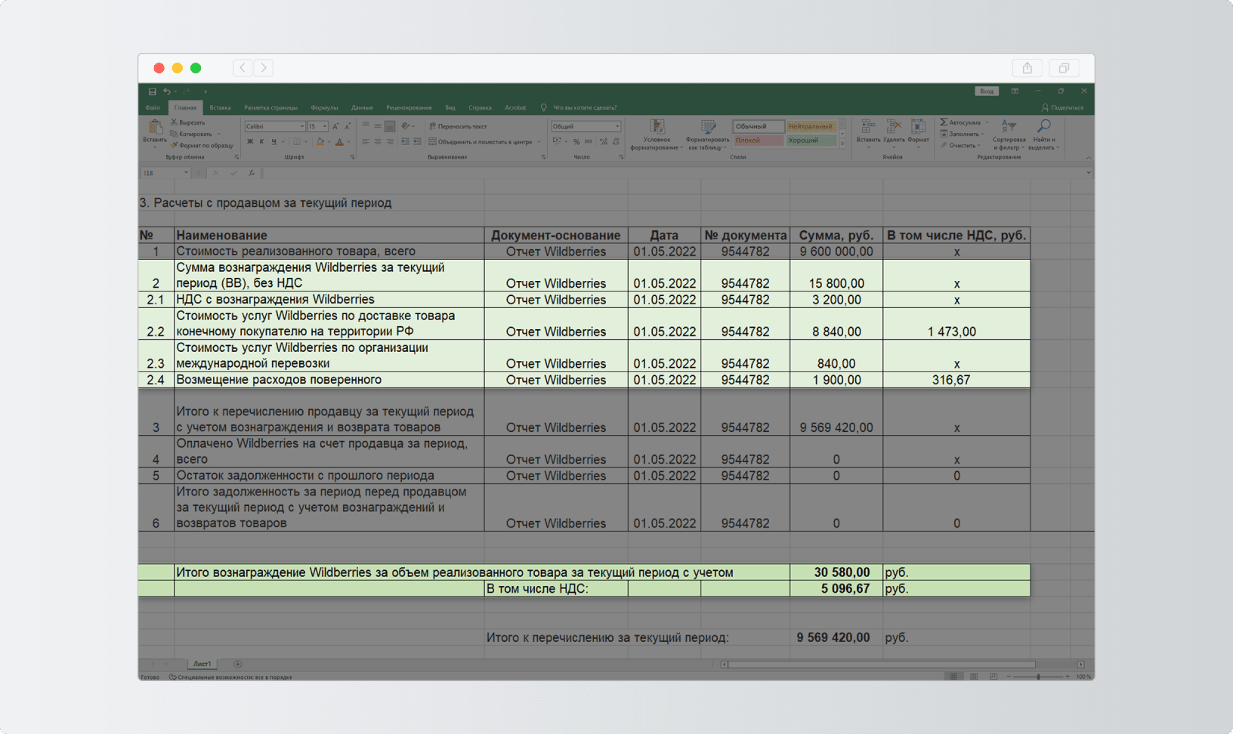Increase decimal places
Viewport: 1233px width, 734px height.
point(603,142)
